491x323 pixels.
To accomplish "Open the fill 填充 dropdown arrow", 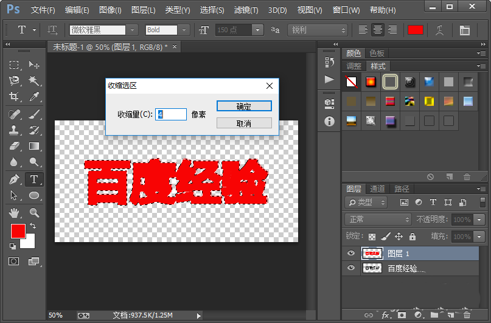I will click(x=479, y=236).
